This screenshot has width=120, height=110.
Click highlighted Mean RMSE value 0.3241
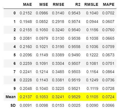58,97
